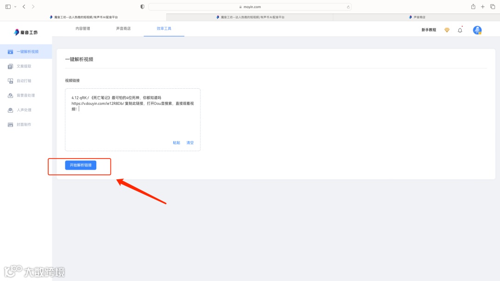Click the 粘贴 link
This screenshot has width=500, height=281.
(176, 143)
